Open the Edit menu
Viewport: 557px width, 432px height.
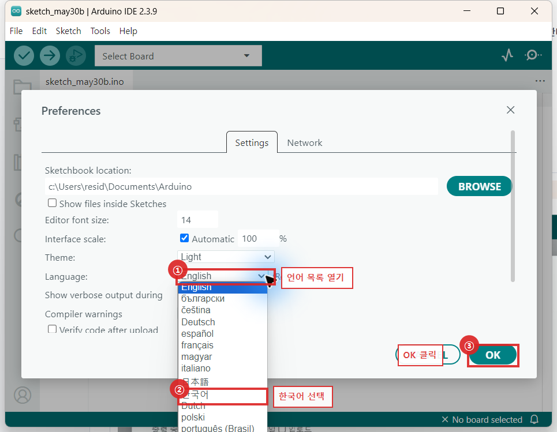tap(39, 31)
